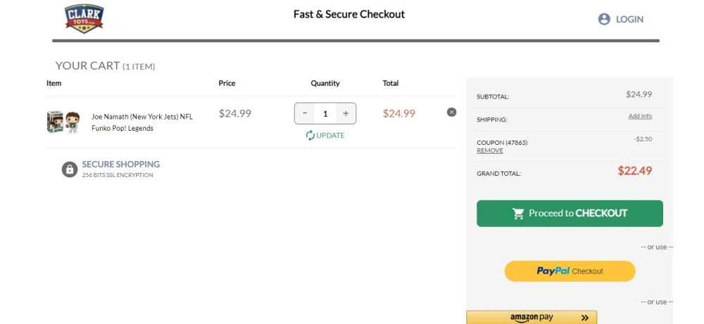
Task: Remove the item with the gray X icon
Action: click(x=451, y=112)
